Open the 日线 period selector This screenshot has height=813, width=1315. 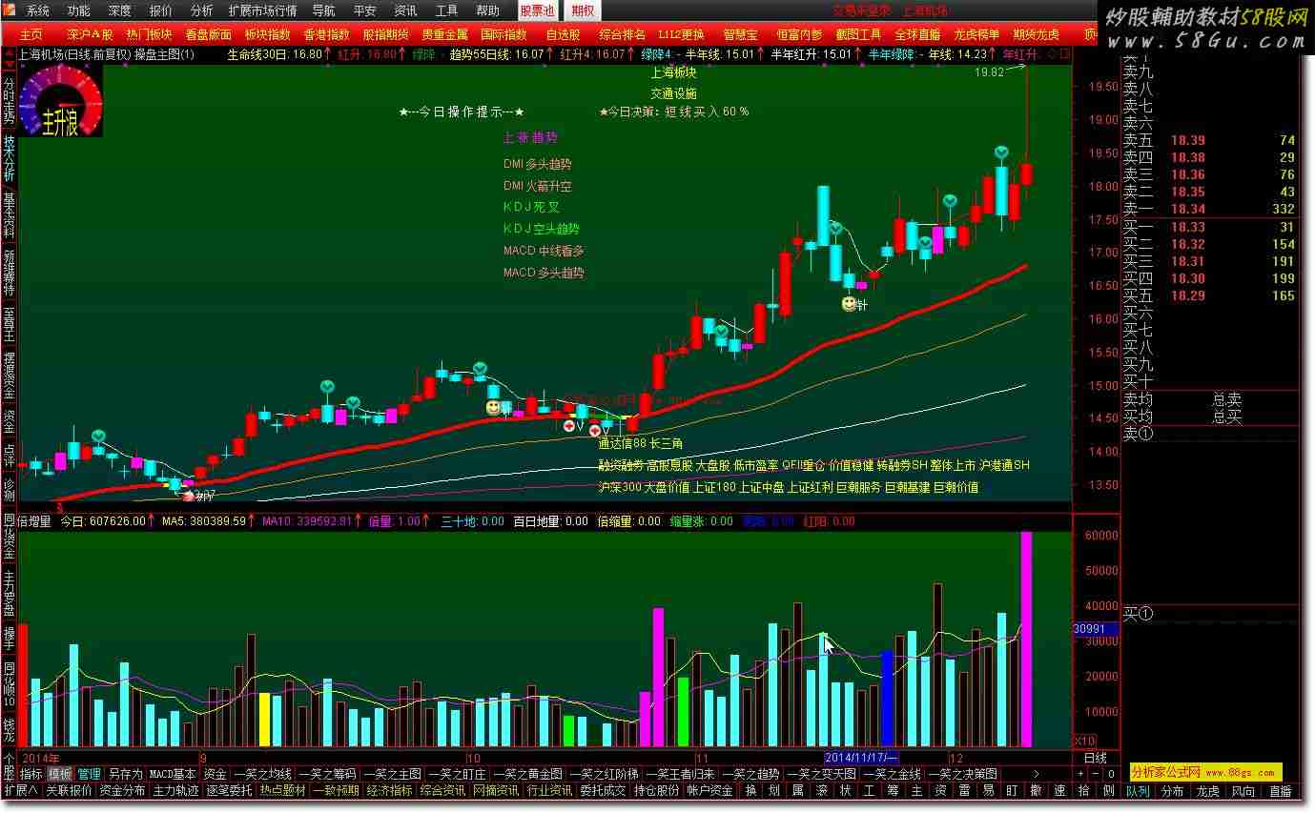point(1096,758)
